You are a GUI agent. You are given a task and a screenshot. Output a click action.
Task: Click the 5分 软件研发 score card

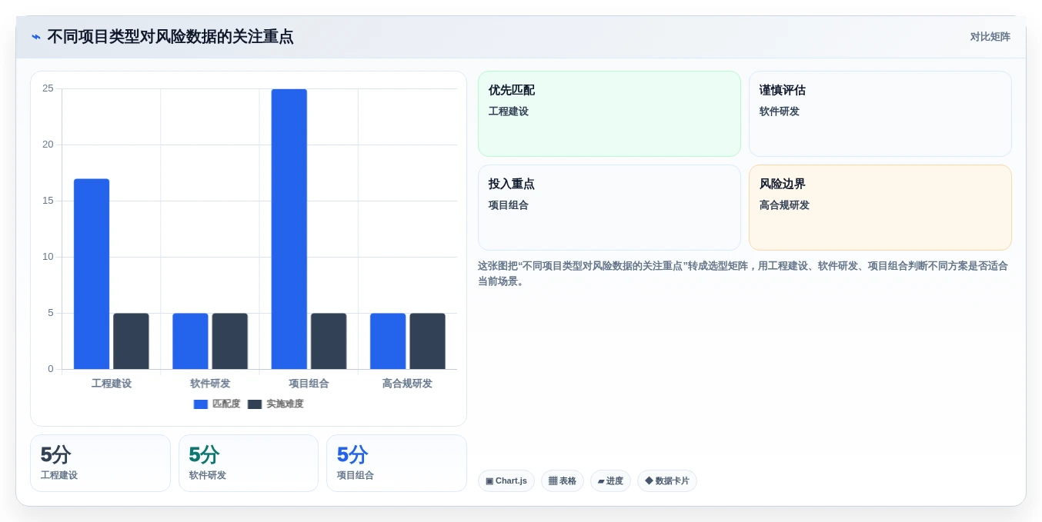pos(249,463)
